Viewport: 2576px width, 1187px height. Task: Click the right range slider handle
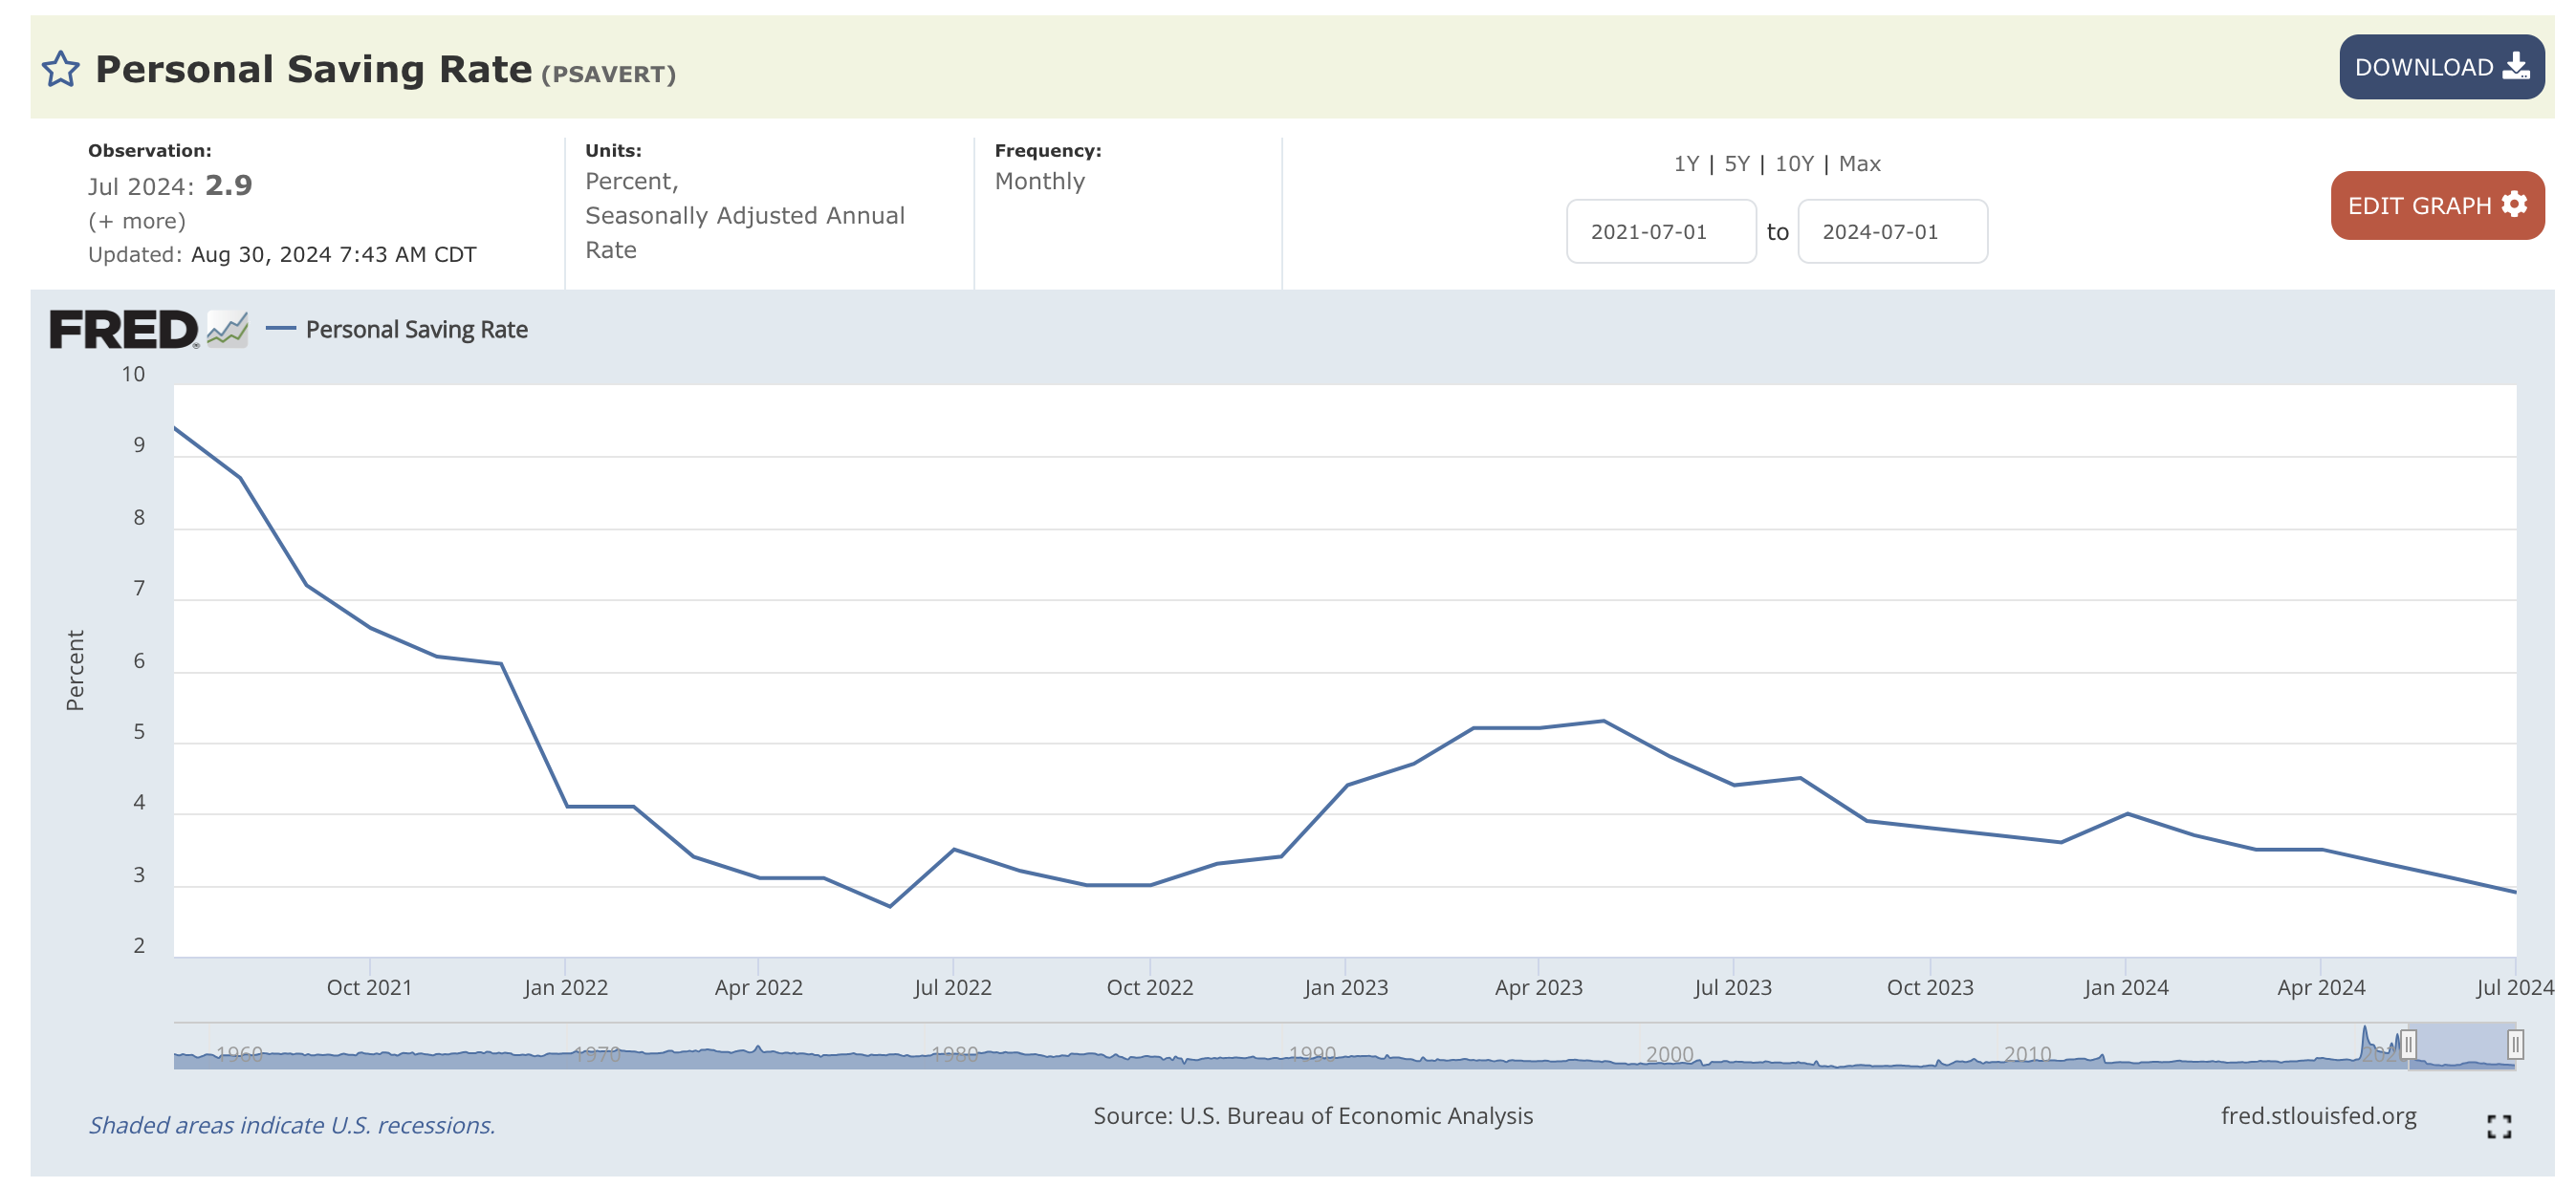2515,1046
